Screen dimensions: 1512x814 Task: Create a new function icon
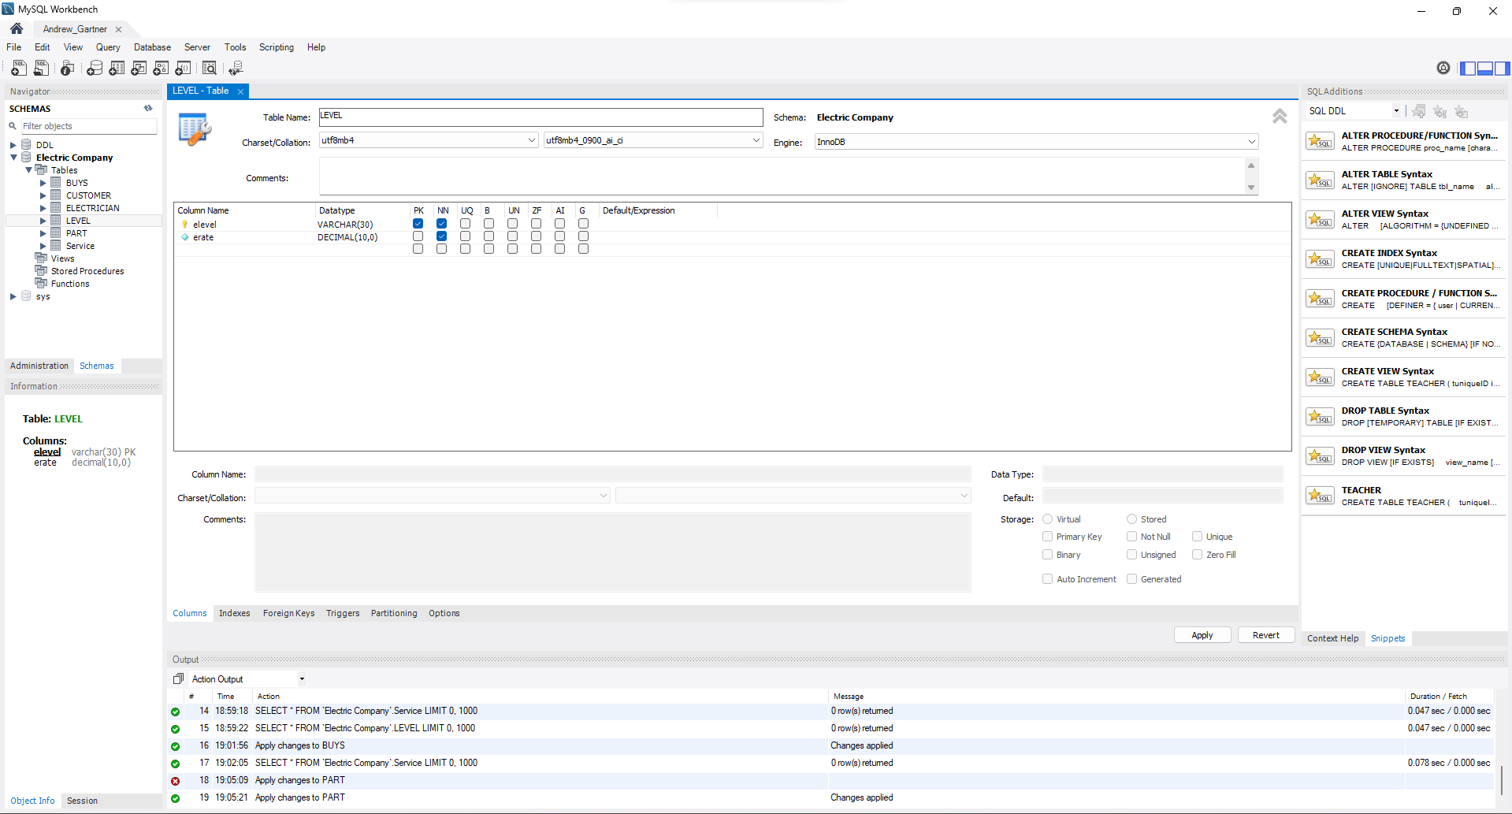[183, 69]
